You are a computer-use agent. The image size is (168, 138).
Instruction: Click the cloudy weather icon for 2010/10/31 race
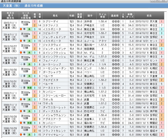click(x=21, y=88)
